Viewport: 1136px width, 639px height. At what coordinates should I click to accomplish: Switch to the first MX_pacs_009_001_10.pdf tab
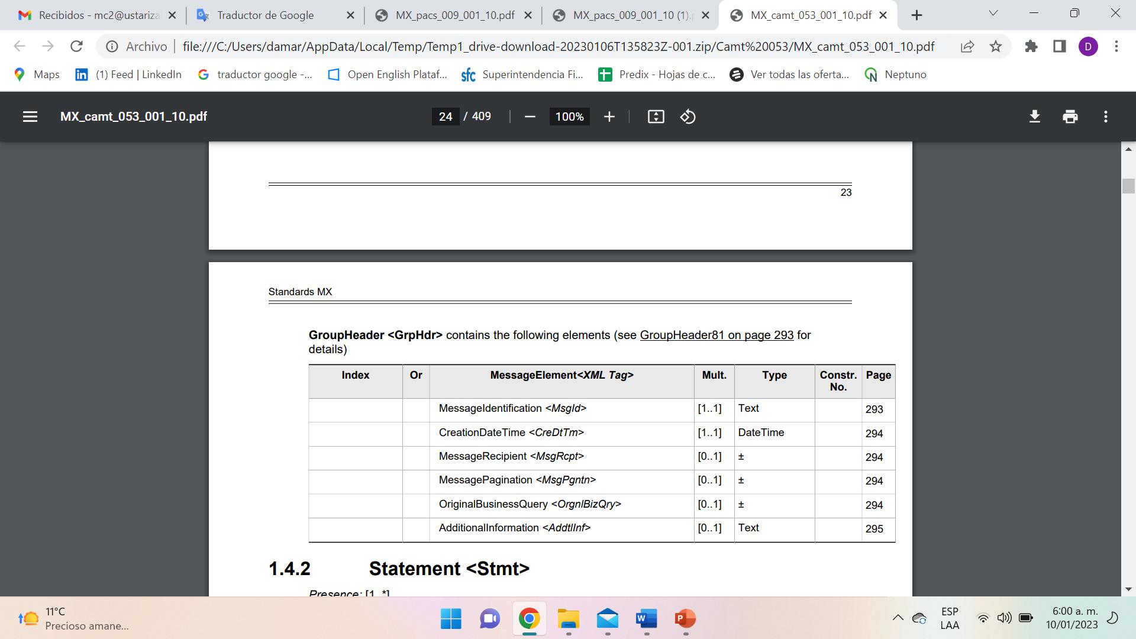[454, 15]
